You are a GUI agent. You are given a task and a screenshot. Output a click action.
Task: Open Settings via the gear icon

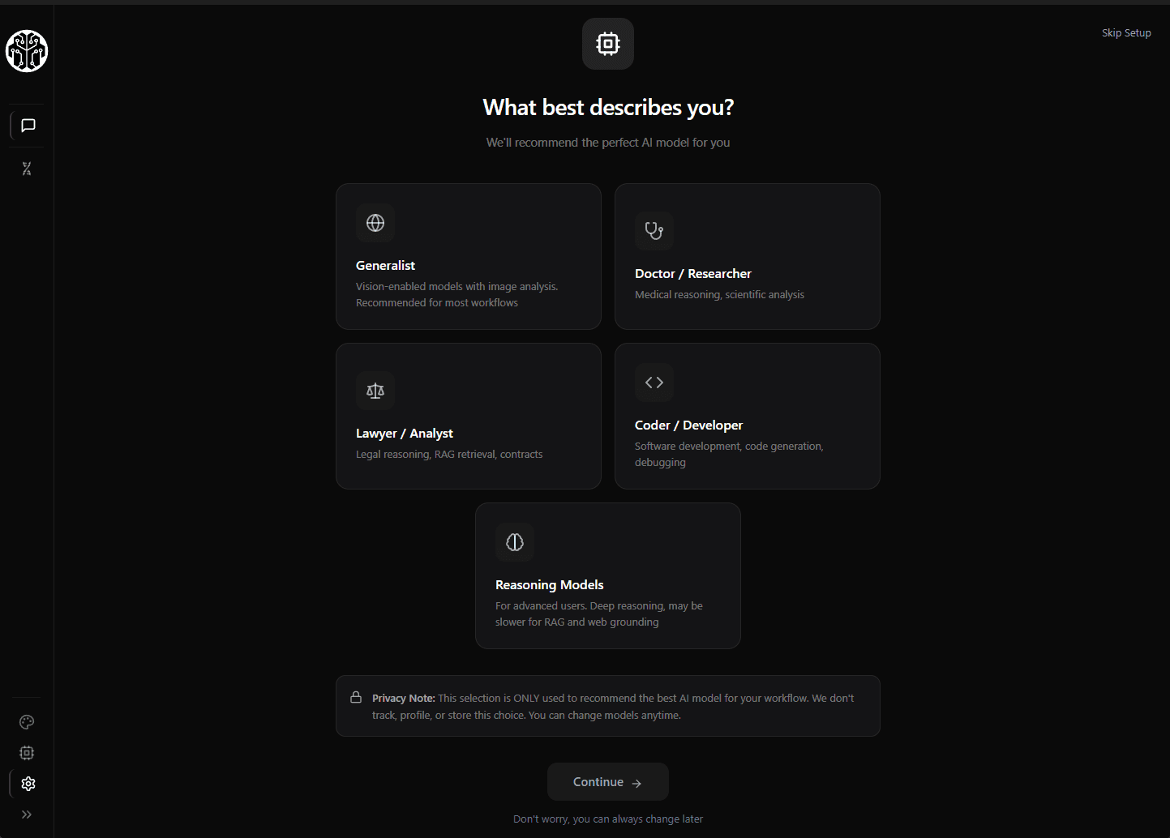pos(28,784)
